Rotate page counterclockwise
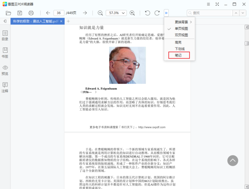This screenshot has width=249, height=189. (x=147, y=13)
